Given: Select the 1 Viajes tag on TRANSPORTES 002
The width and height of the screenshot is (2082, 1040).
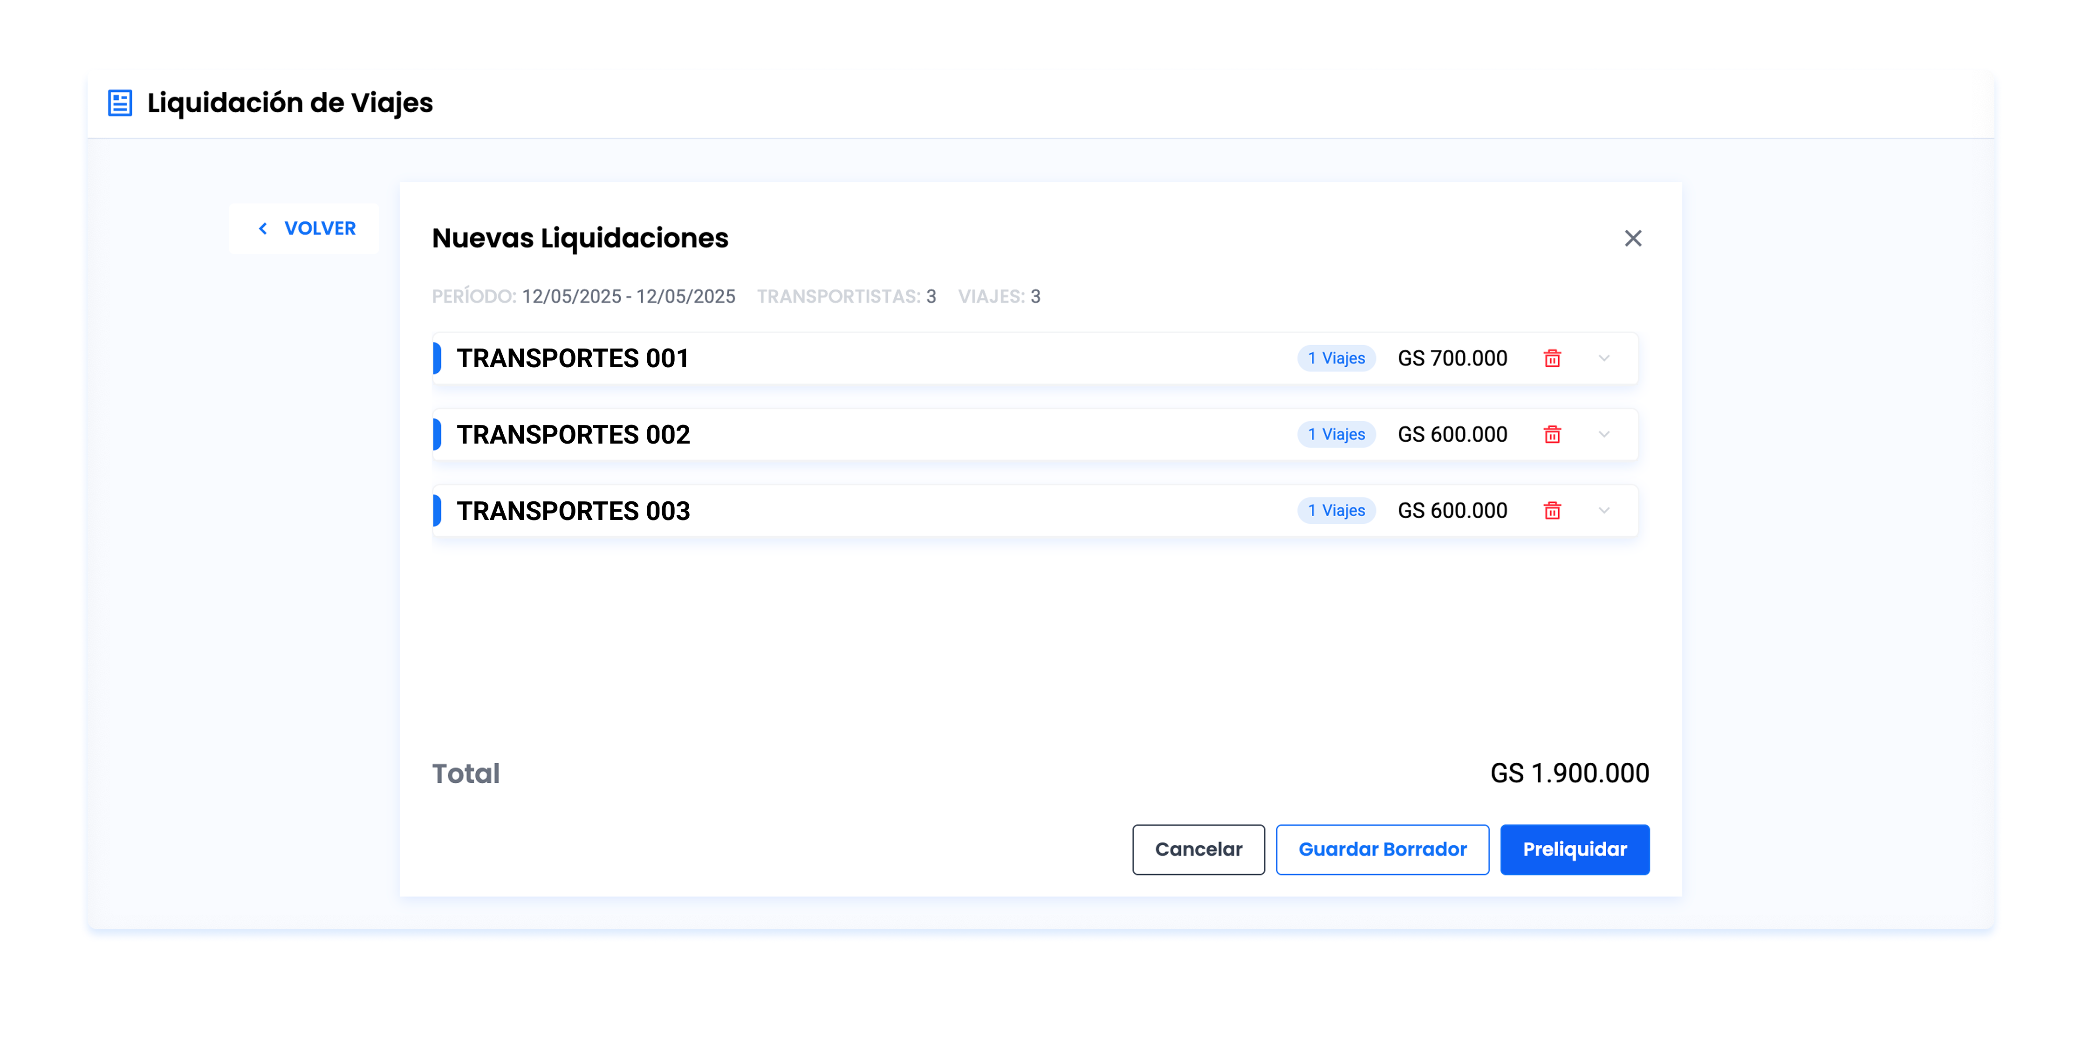Looking at the screenshot, I should coord(1336,435).
